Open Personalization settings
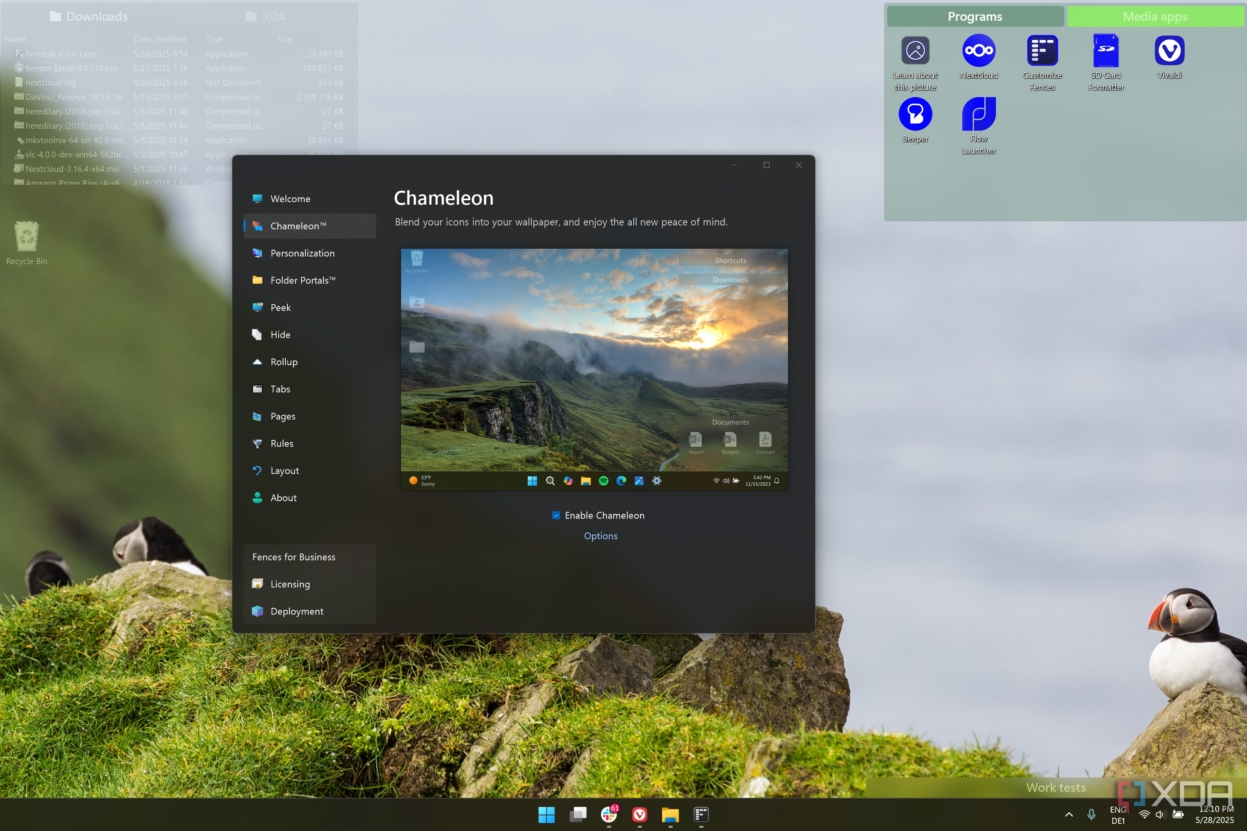This screenshot has height=831, width=1247. pyautogui.click(x=309, y=253)
